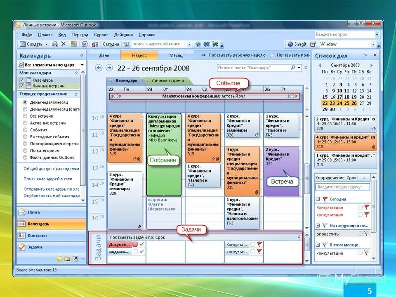This screenshot has height=297, width=396.
Task: Click the address book icon
Action: pyautogui.click(x=126, y=44)
